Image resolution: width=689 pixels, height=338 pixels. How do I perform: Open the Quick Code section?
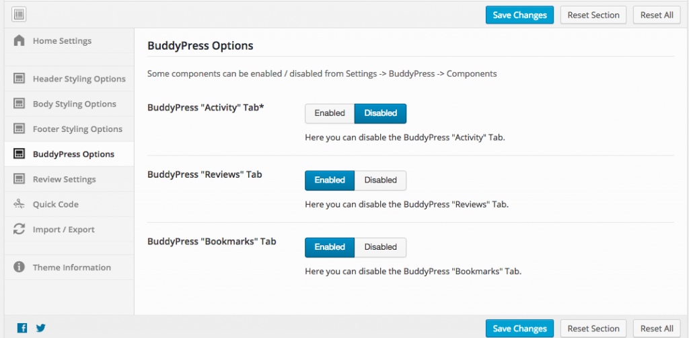[69, 204]
